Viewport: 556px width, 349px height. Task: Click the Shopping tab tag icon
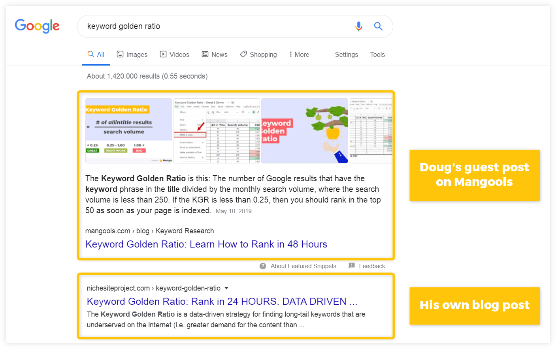coord(243,54)
